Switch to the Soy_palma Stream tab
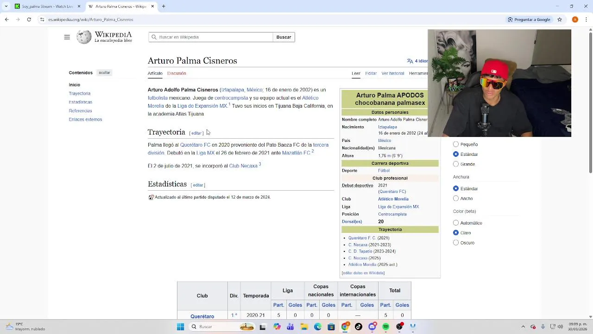The width and height of the screenshot is (593, 334). (48, 6)
